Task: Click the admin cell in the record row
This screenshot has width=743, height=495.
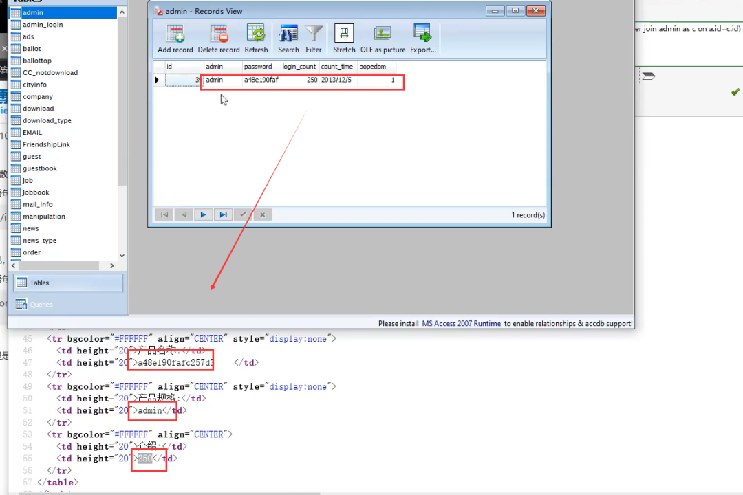Action: (223, 80)
